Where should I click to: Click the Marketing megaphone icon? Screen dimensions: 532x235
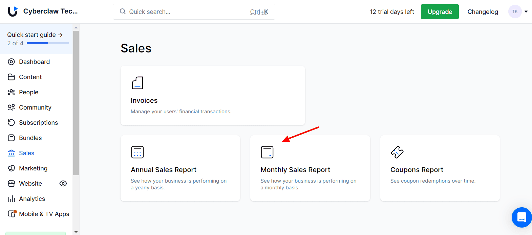coord(12,168)
